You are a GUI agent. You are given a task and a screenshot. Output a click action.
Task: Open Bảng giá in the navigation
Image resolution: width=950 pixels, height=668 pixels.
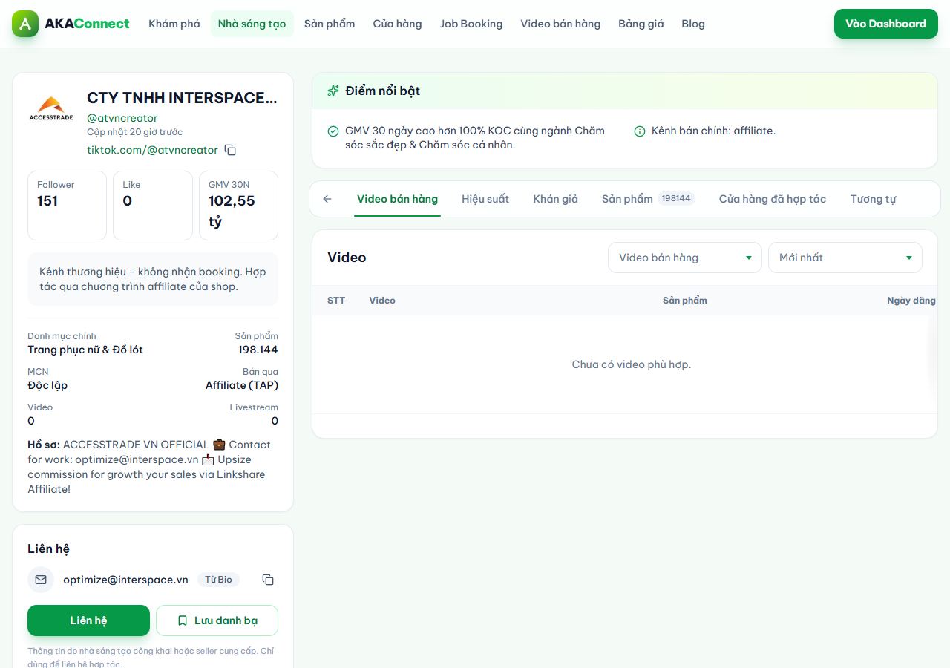click(x=641, y=24)
